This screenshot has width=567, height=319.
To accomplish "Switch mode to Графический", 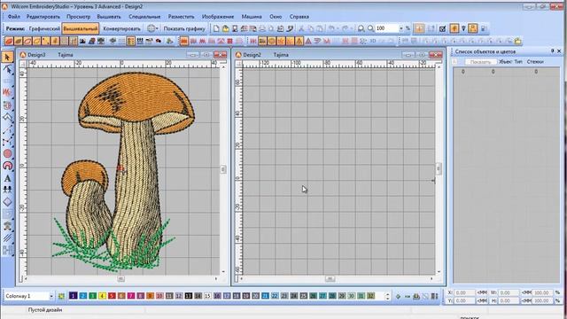I will click(x=44, y=28).
